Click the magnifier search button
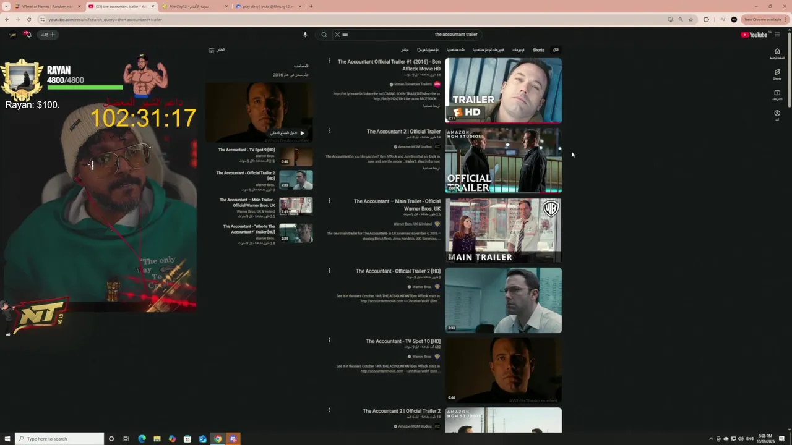 pyautogui.click(x=324, y=35)
